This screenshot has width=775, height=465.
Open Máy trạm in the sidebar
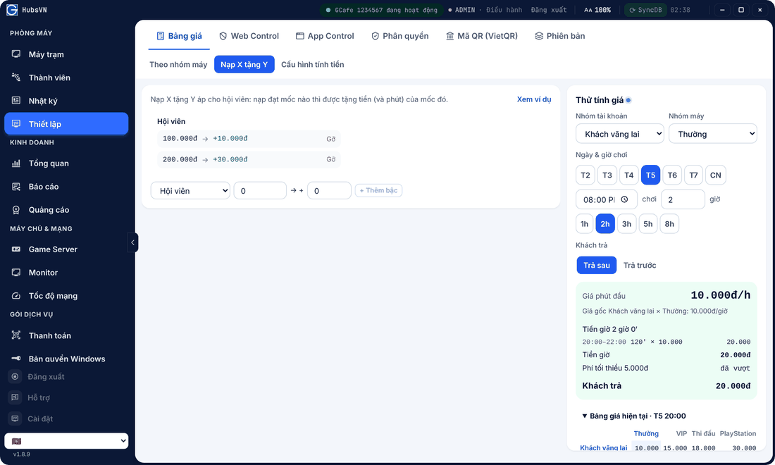point(66,54)
